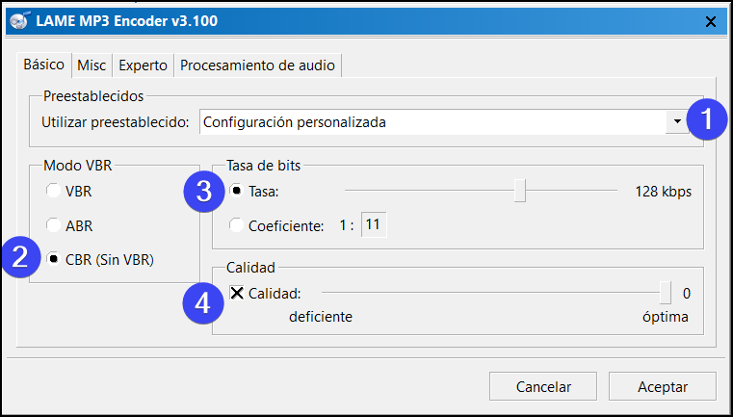Close the LAME MP3 Encoder dialog

(x=711, y=21)
